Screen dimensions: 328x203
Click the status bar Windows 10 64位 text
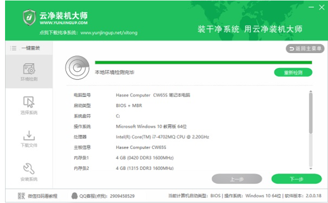pyautogui.click(x=263, y=196)
